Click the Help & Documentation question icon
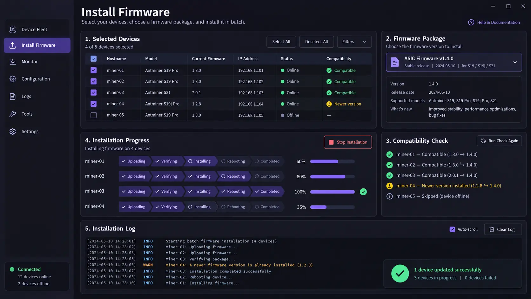 click(471, 22)
